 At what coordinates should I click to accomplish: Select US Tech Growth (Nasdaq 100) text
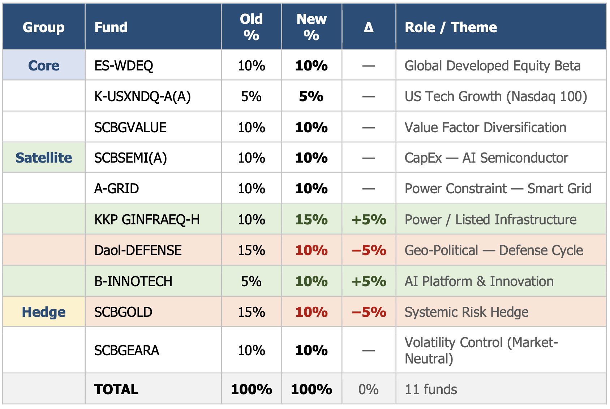(496, 96)
